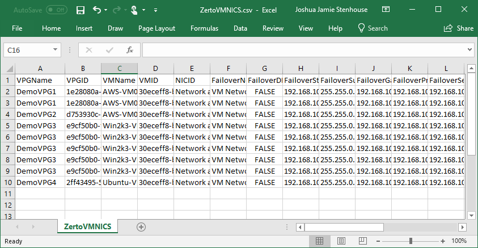Switch to Page Break Preview icon

pos(363,241)
